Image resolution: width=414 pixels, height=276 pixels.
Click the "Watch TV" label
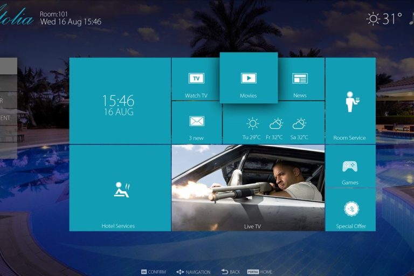point(196,95)
